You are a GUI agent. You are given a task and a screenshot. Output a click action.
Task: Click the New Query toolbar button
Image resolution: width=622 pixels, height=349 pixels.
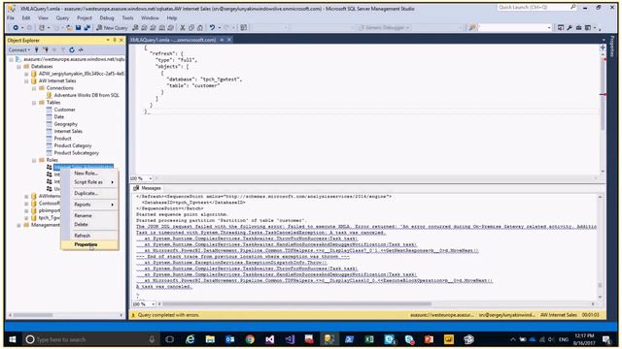coord(112,28)
